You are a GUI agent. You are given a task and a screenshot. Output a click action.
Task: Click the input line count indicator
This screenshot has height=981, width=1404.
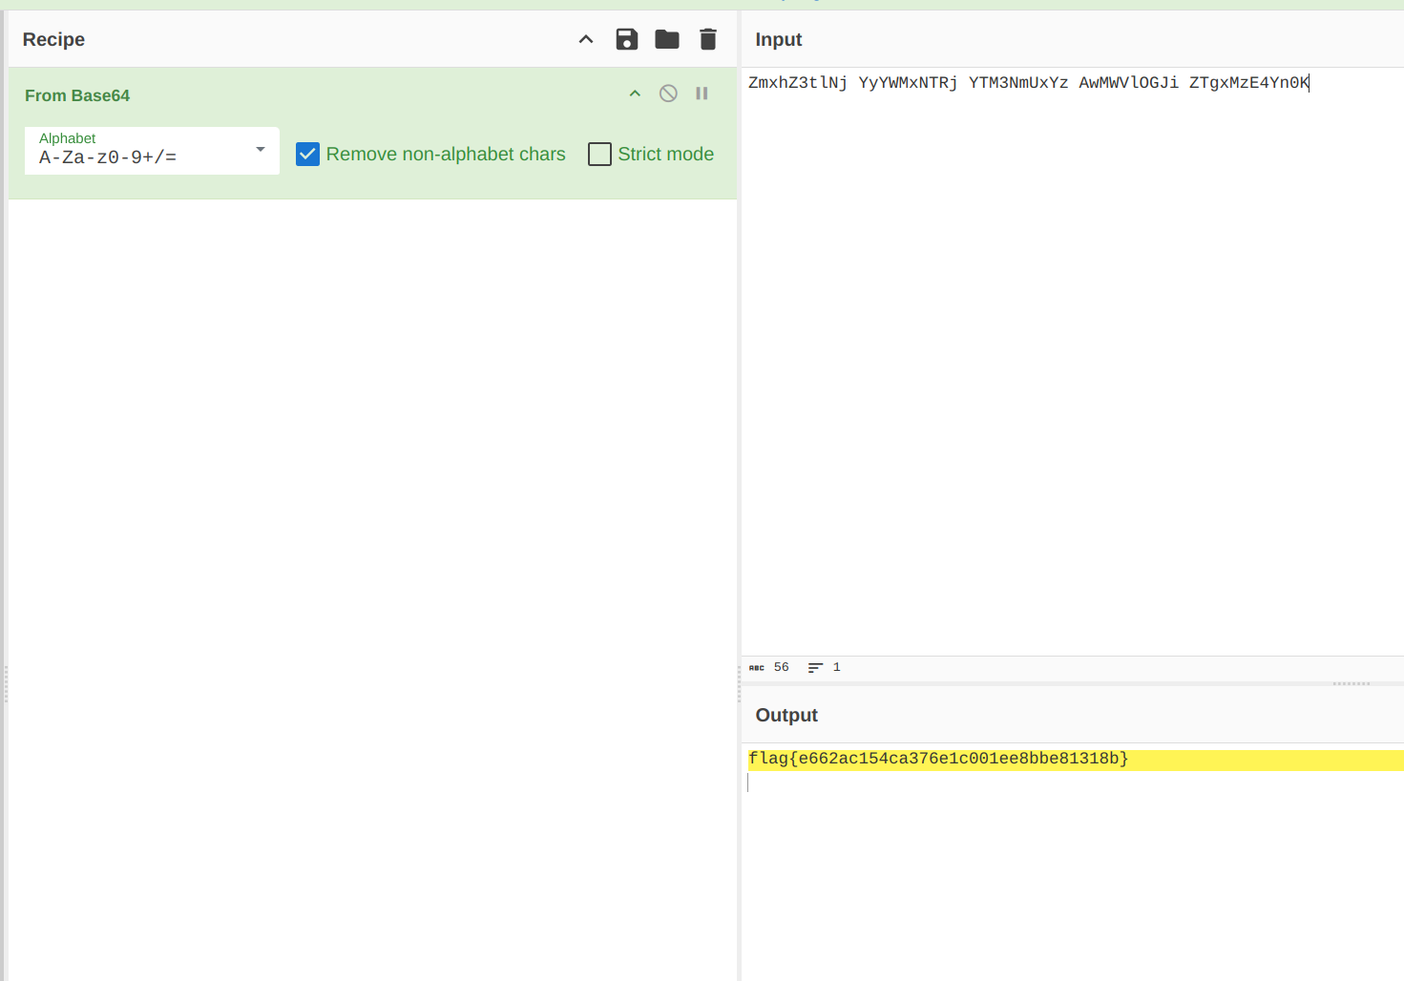tap(825, 667)
